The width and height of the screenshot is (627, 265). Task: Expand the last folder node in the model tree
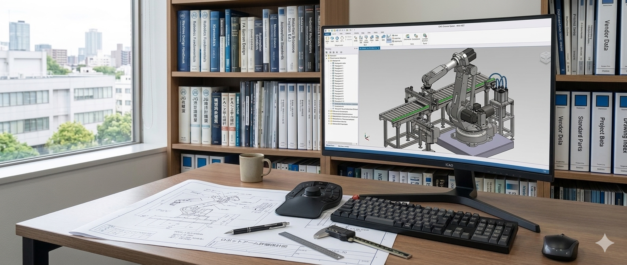(x=329, y=123)
